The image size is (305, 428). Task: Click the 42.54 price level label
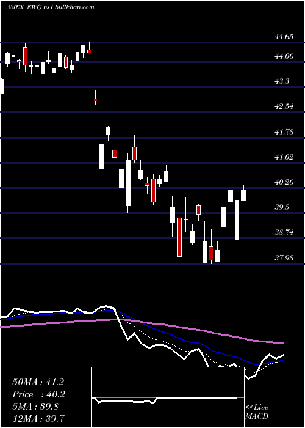pyautogui.click(x=284, y=106)
